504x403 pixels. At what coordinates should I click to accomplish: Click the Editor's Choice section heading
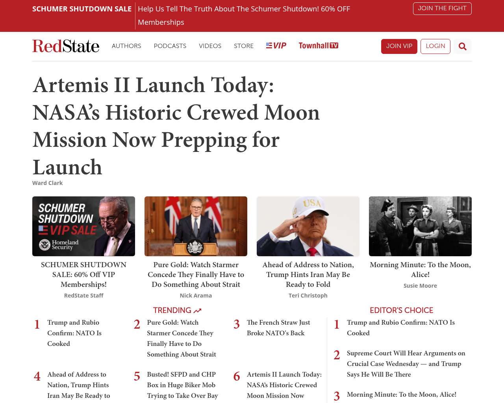tap(401, 311)
